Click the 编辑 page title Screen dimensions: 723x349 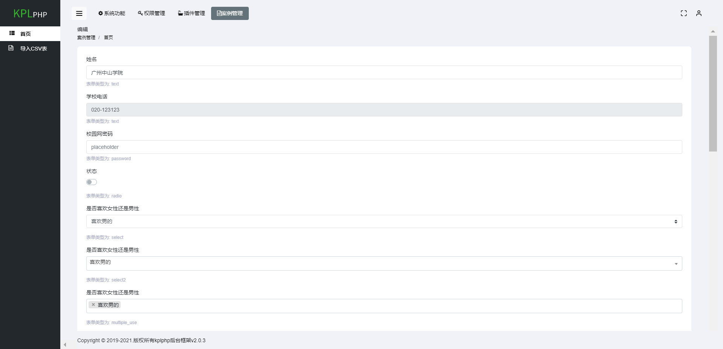click(83, 29)
